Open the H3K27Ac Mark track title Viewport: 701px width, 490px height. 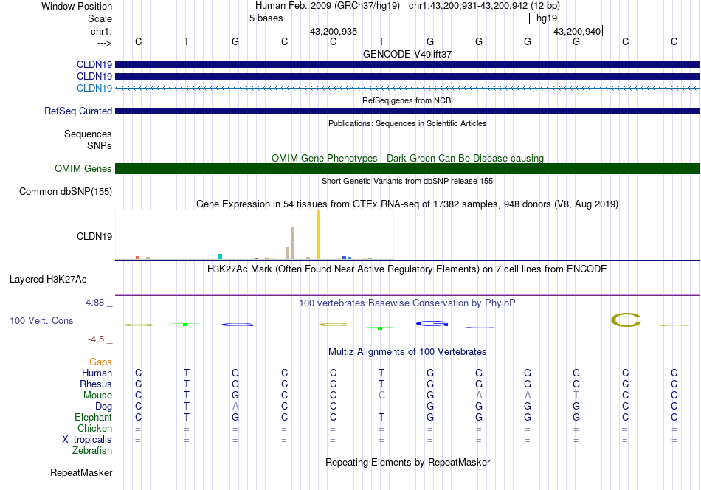point(407,269)
